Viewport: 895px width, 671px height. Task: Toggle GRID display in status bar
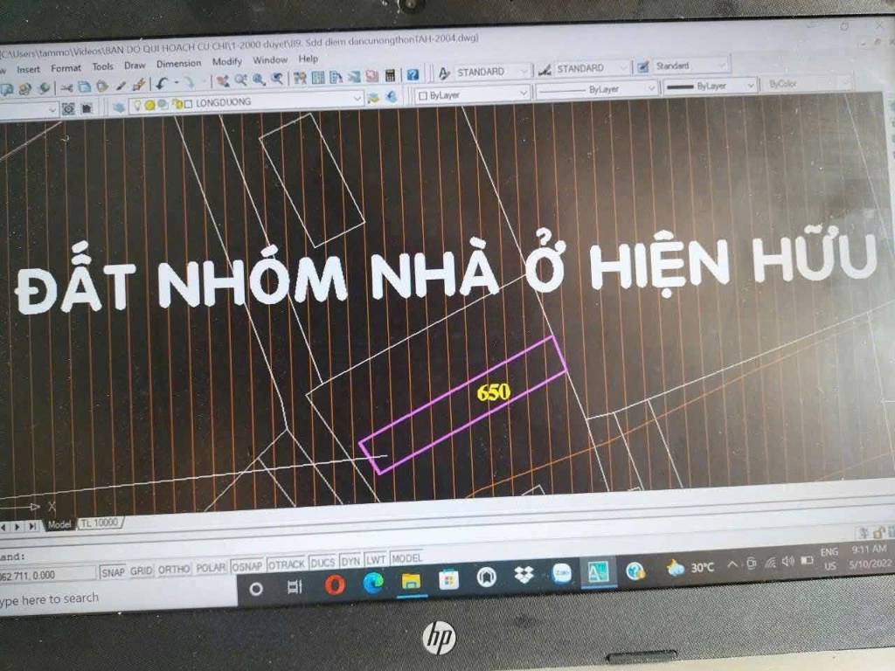click(141, 571)
